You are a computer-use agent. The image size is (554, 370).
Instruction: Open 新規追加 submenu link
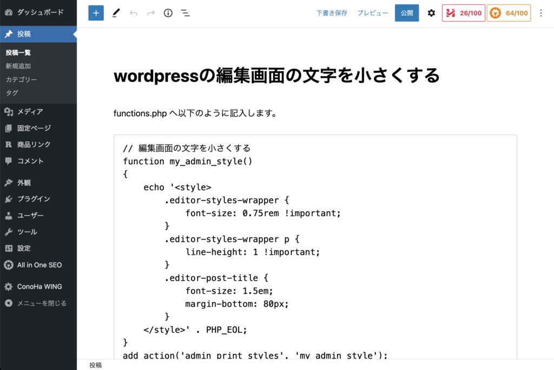coord(18,66)
